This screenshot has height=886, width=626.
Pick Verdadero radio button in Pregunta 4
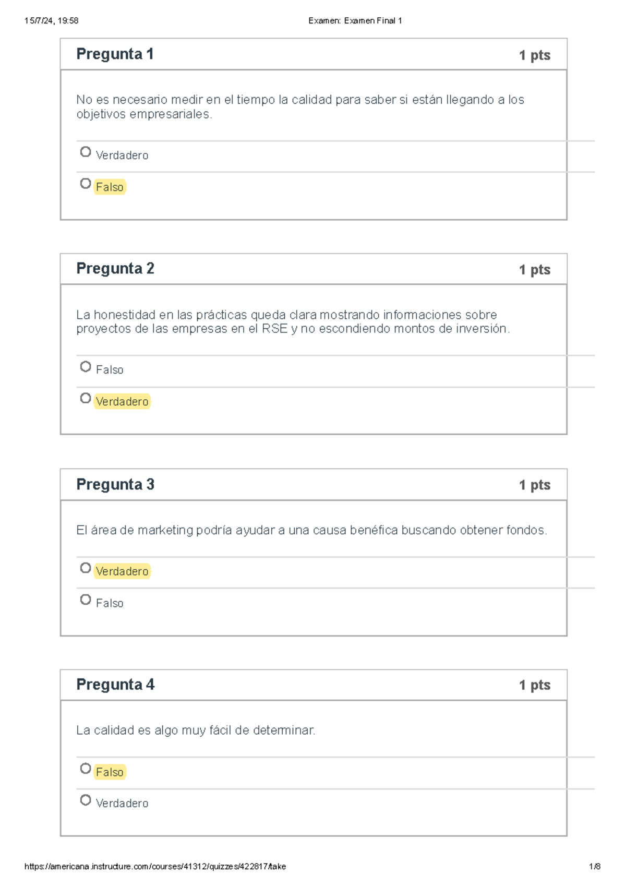pos(86,800)
